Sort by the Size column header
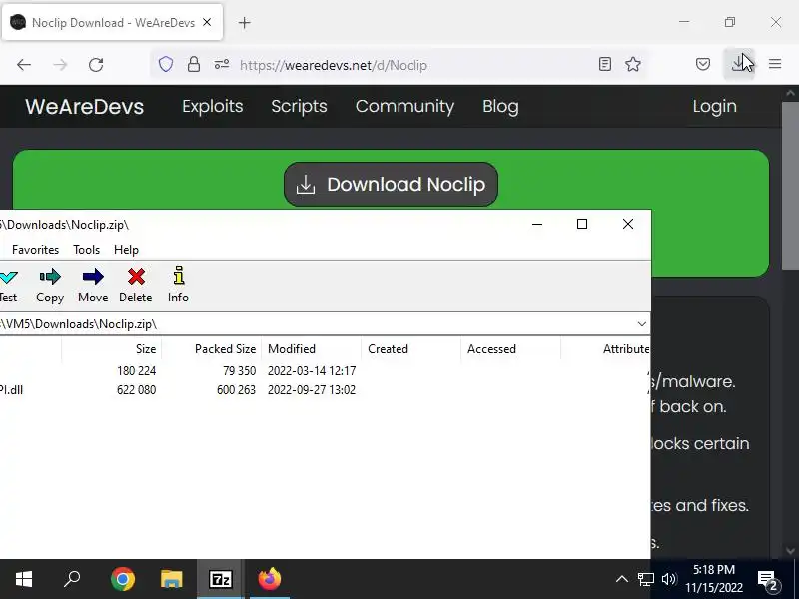This screenshot has width=799, height=599. (111, 349)
